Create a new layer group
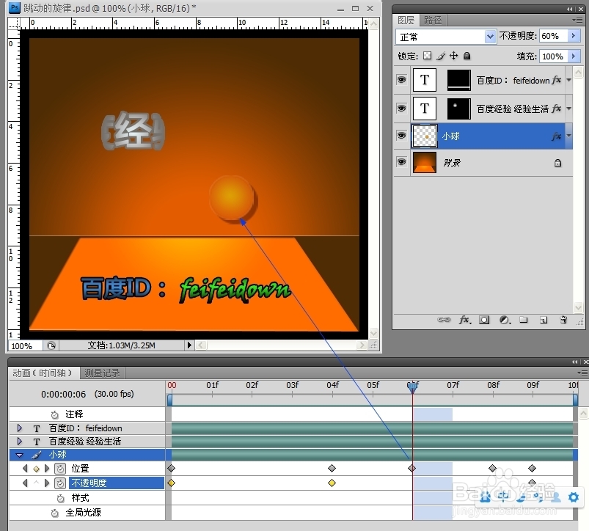The image size is (589, 531). tap(524, 320)
